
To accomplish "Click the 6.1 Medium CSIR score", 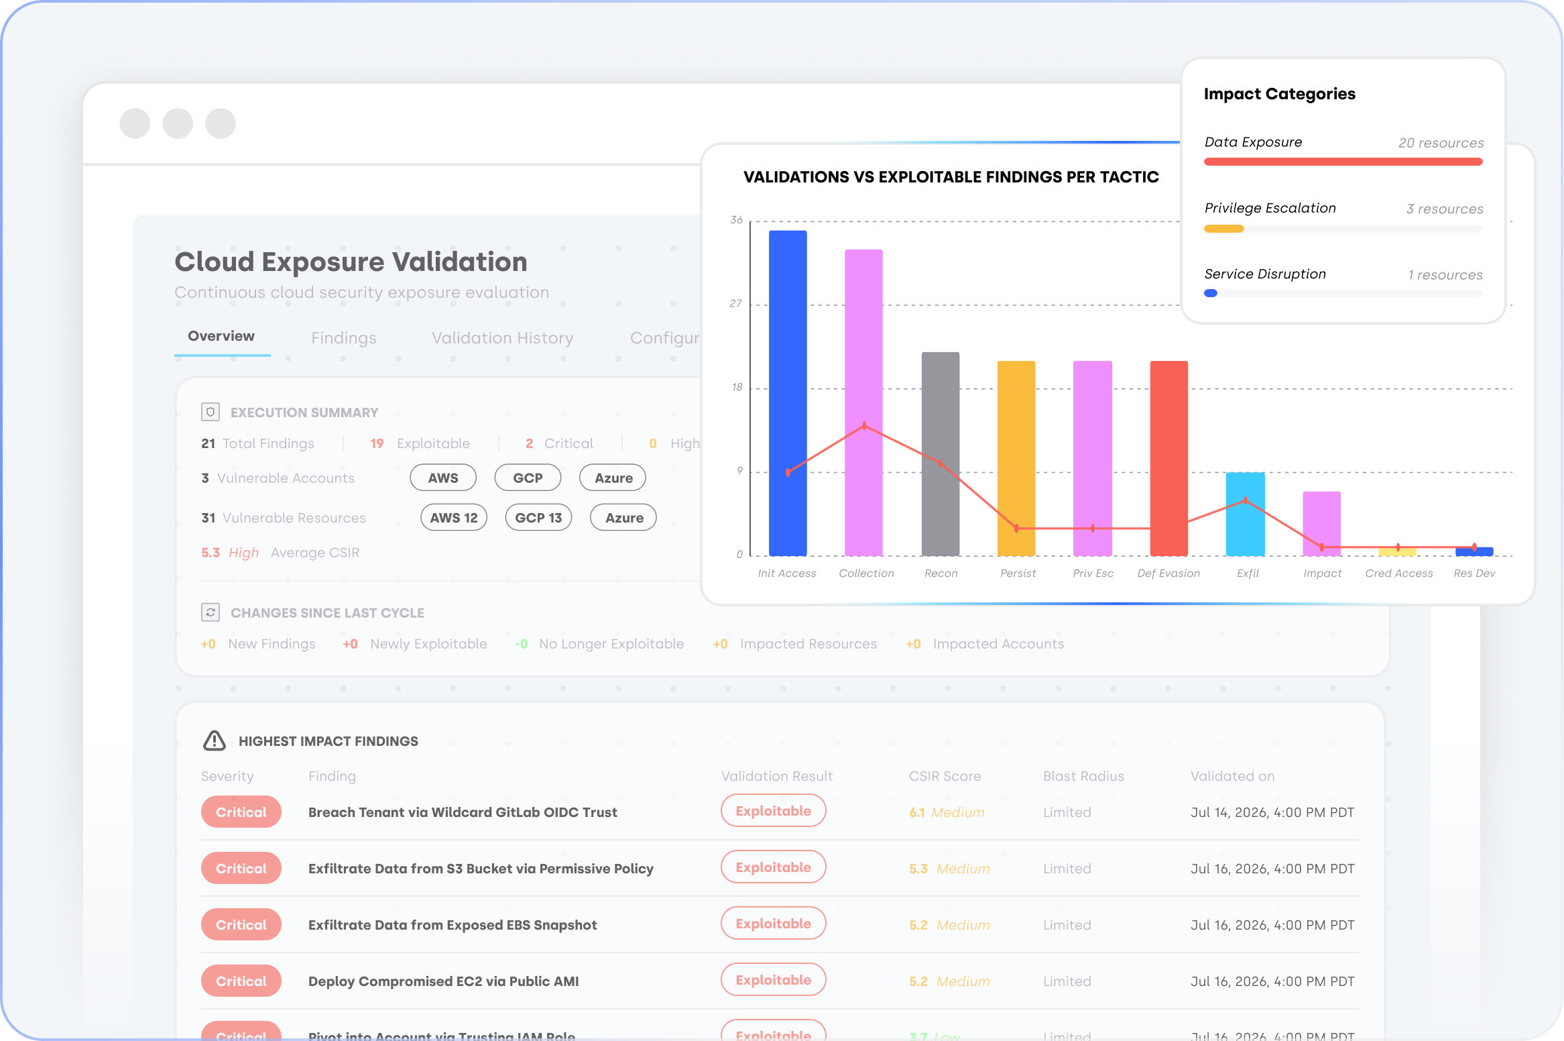I will (x=947, y=812).
